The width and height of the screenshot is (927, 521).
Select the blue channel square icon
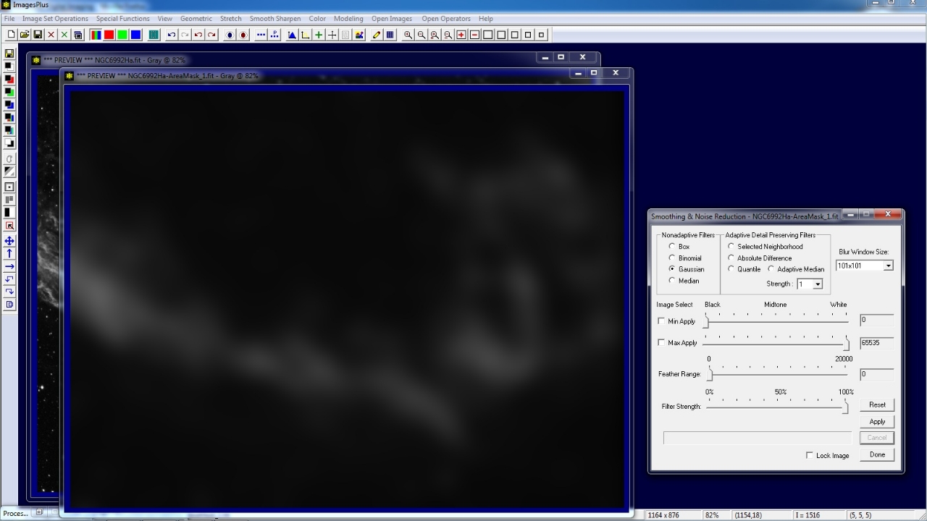[135, 35]
